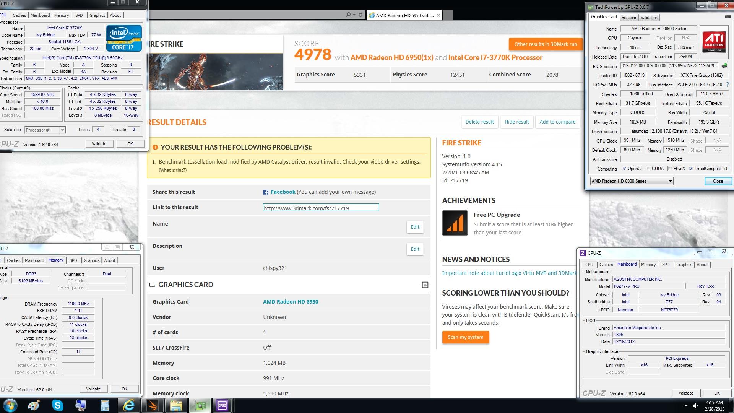Open Graphics tab in memory CPU-Z window
Image resolution: width=734 pixels, height=413 pixels.
(x=92, y=260)
